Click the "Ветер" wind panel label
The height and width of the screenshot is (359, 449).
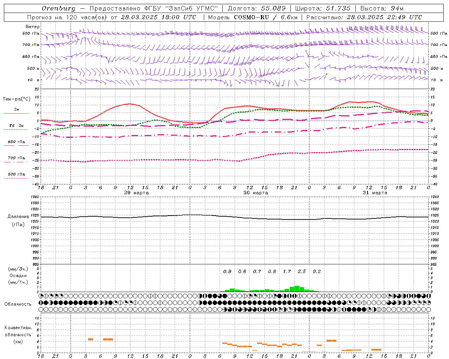click(x=33, y=27)
